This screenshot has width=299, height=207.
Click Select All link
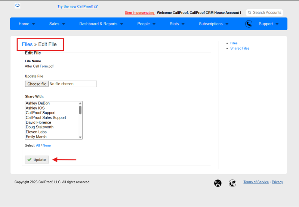38,145
